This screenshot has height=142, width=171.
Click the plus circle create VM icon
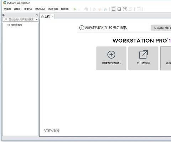111,55
